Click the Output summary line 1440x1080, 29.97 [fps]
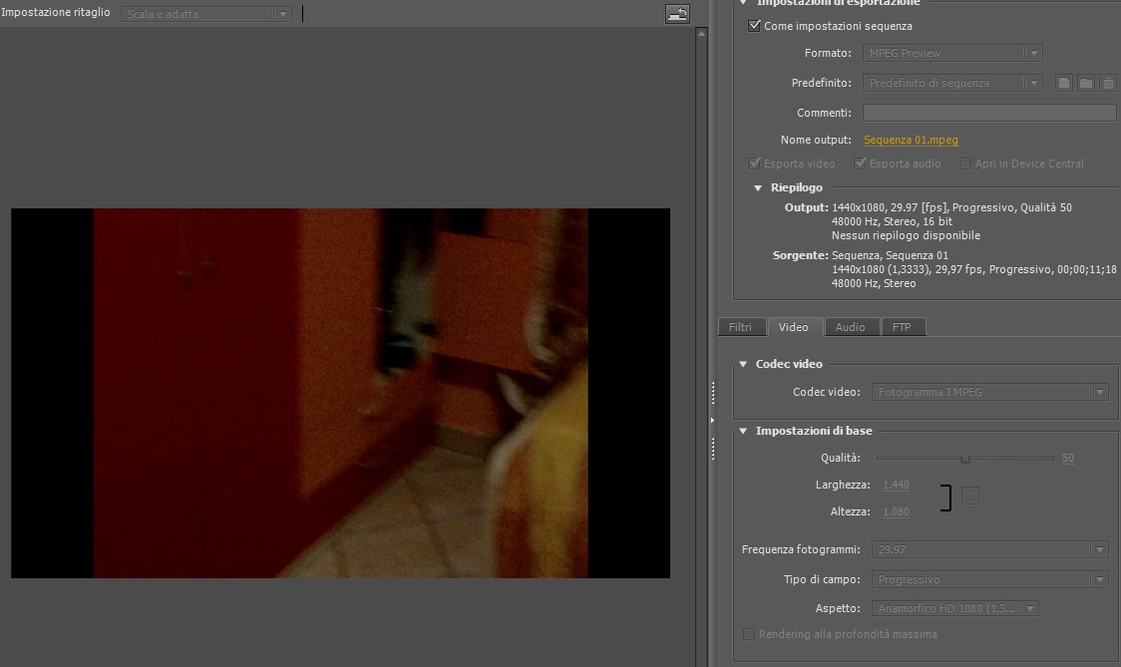The width and height of the screenshot is (1121, 667). tap(951, 207)
